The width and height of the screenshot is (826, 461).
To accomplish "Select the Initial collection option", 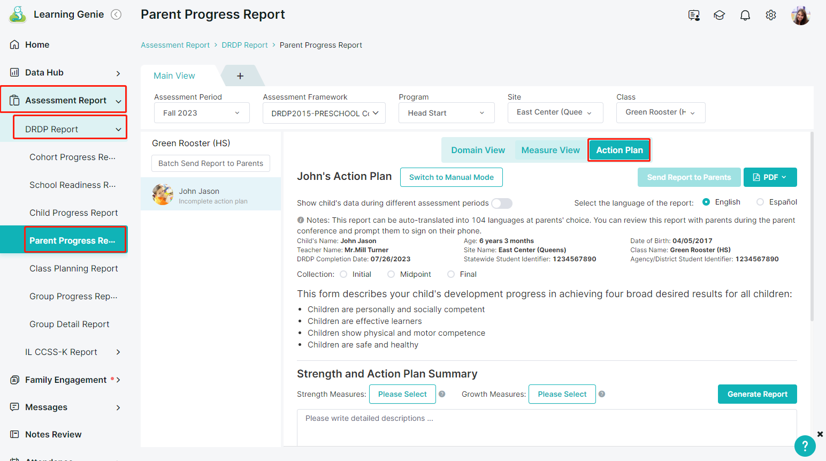I will coord(343,274).
